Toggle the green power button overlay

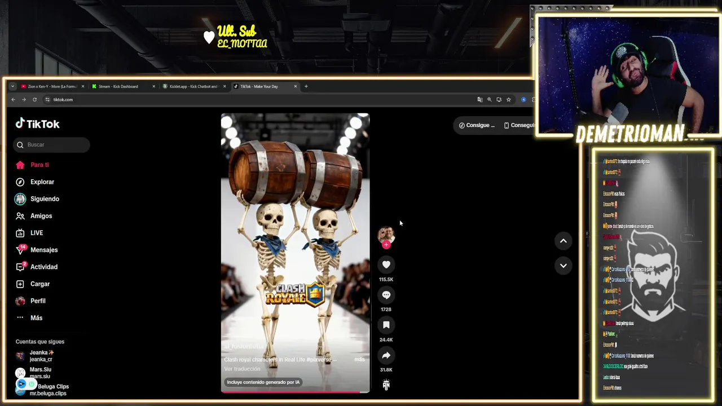tap(32, 384)
